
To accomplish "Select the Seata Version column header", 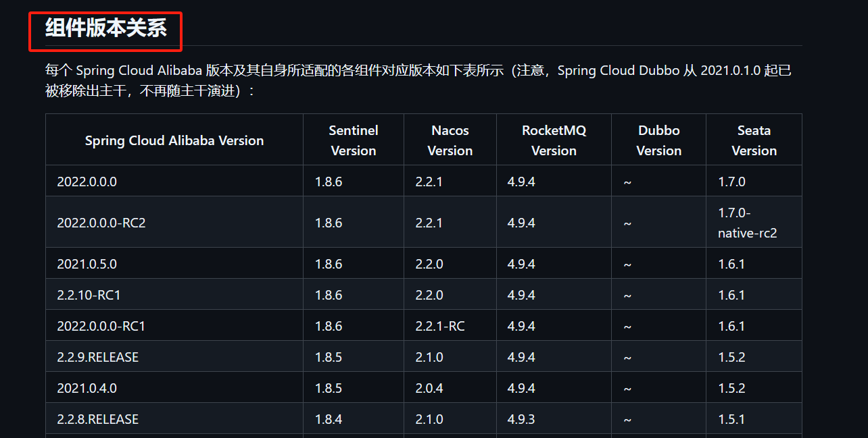I will [754, 140].
